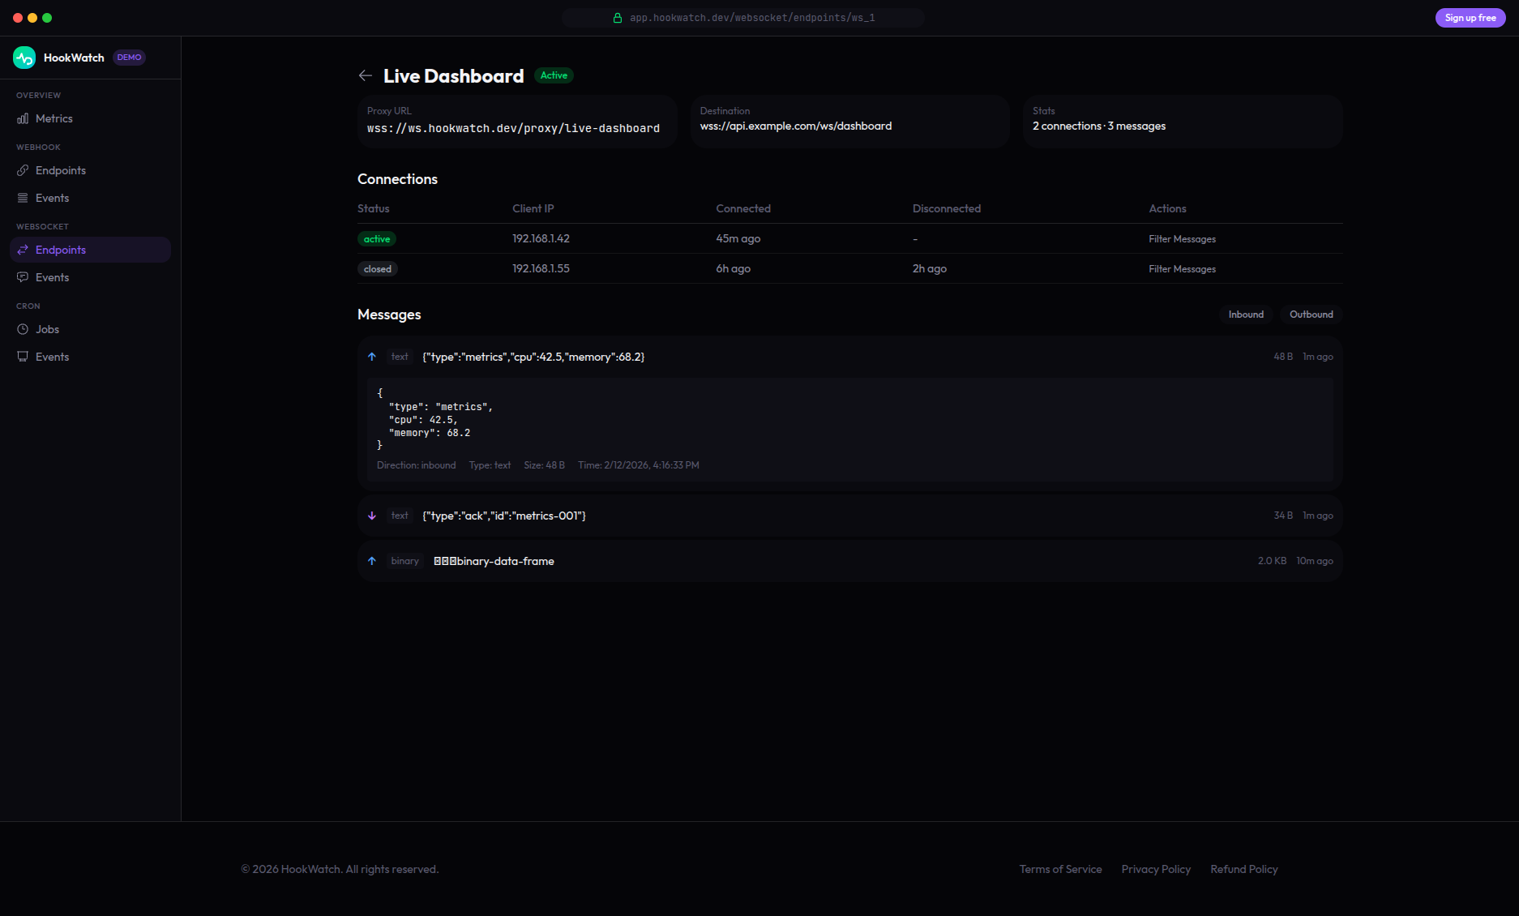Select the Metrics sidebar icon
Screen dimensions: 1519x916
[x=23, y=118]
